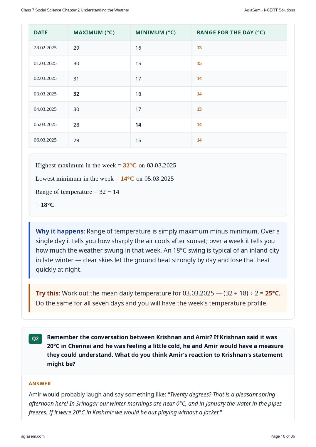Viewport: 316px width, 447px height.
Task: Click the bold 18°C result
Action: click(x=48, y=205)
